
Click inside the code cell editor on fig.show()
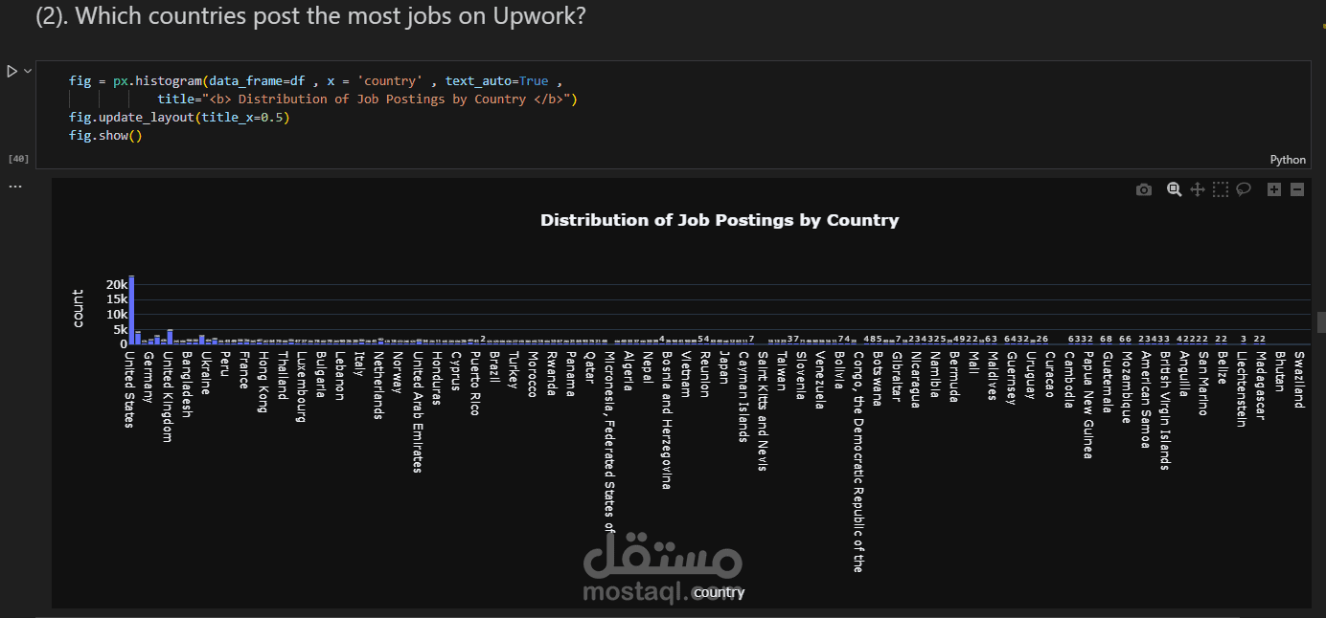point(105,136)
